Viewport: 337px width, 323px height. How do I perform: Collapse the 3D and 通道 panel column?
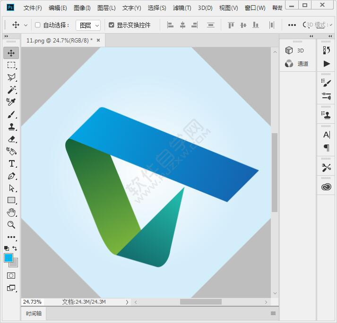pyautogui.click(x=311, y=36)
